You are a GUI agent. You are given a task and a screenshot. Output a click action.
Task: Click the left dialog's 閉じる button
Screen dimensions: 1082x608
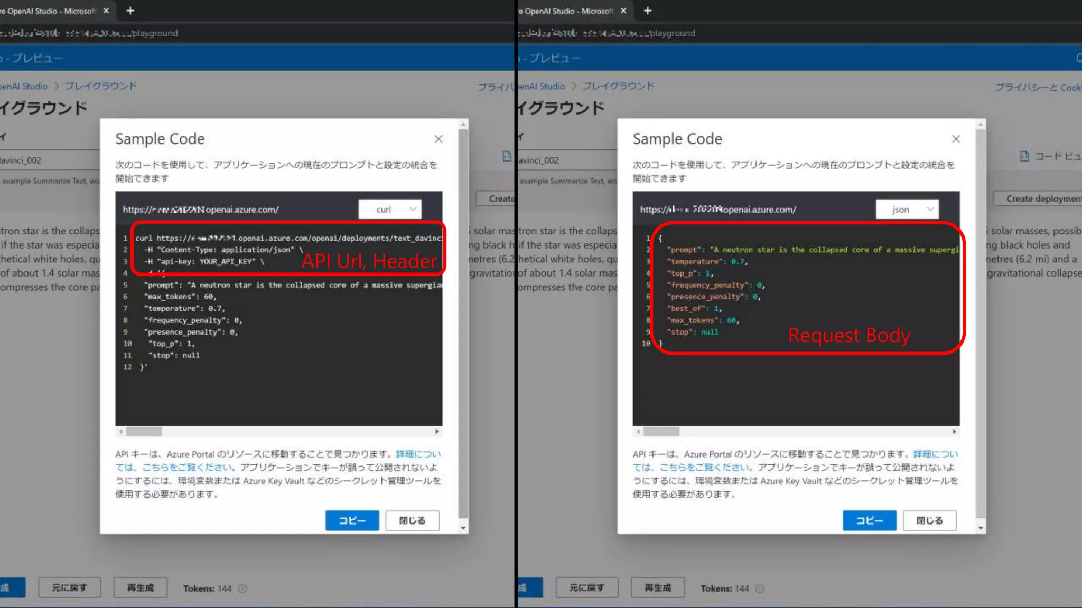412,520
